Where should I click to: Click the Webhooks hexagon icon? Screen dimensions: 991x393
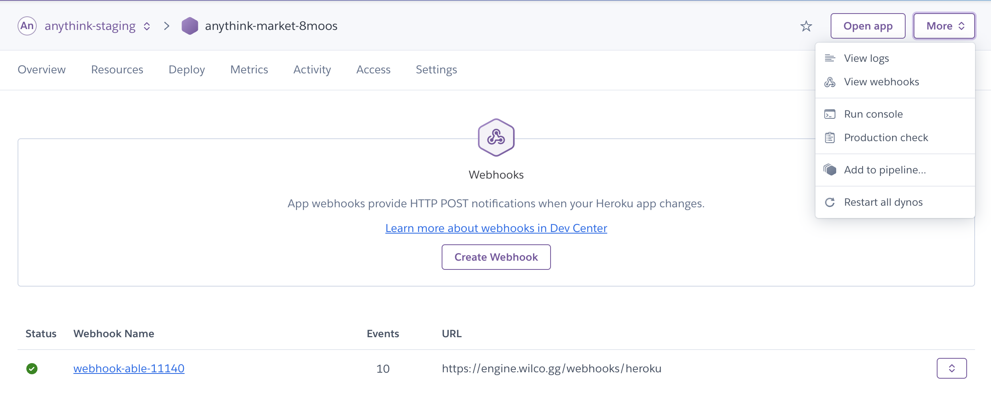coord(496,138)
